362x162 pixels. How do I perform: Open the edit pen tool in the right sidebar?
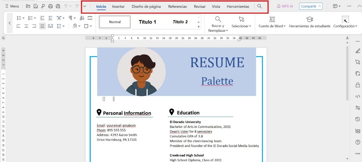click(357, 51)
